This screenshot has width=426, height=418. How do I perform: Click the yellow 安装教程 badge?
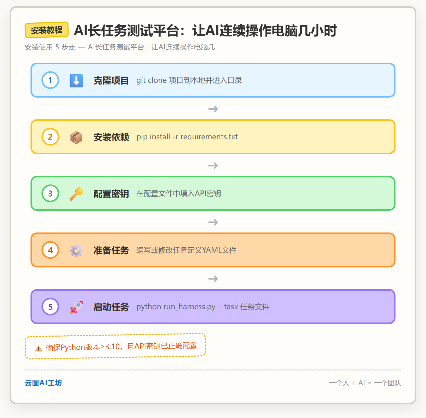47,30
